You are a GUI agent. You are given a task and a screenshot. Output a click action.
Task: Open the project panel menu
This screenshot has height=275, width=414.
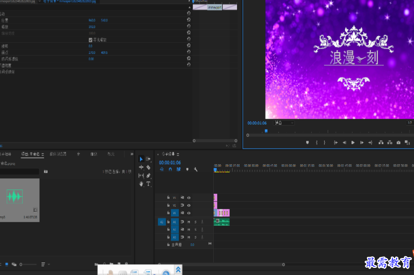pos(42,154)
